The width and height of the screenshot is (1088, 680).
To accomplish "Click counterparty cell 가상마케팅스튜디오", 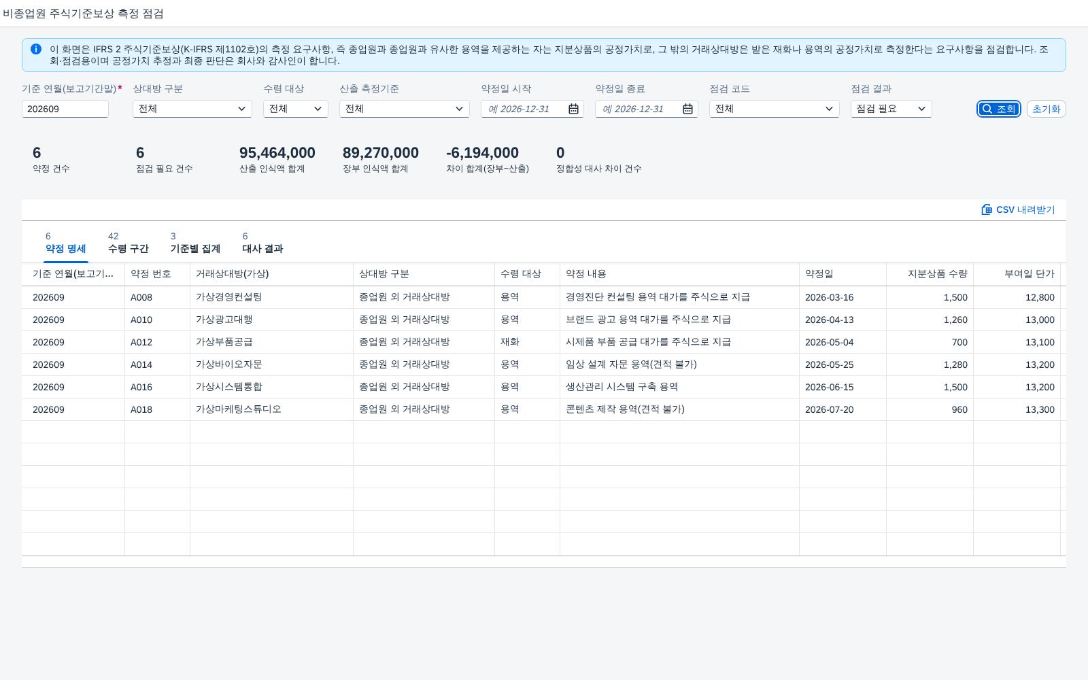I will 271,409.
